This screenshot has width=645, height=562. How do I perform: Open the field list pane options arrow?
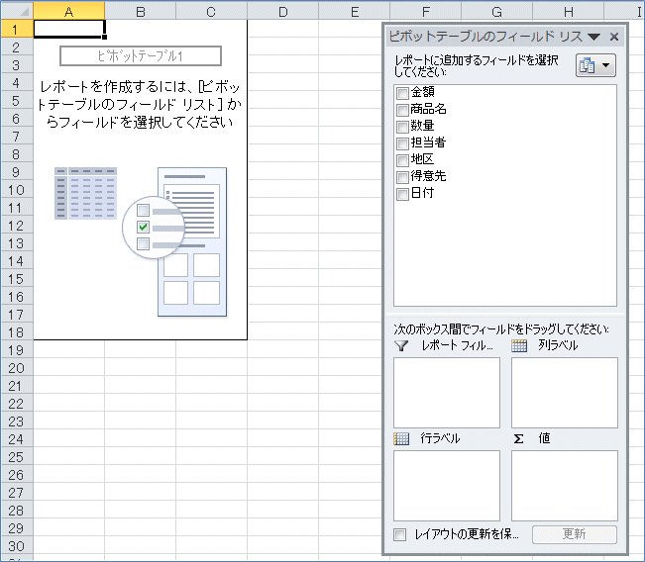point(594,37)
